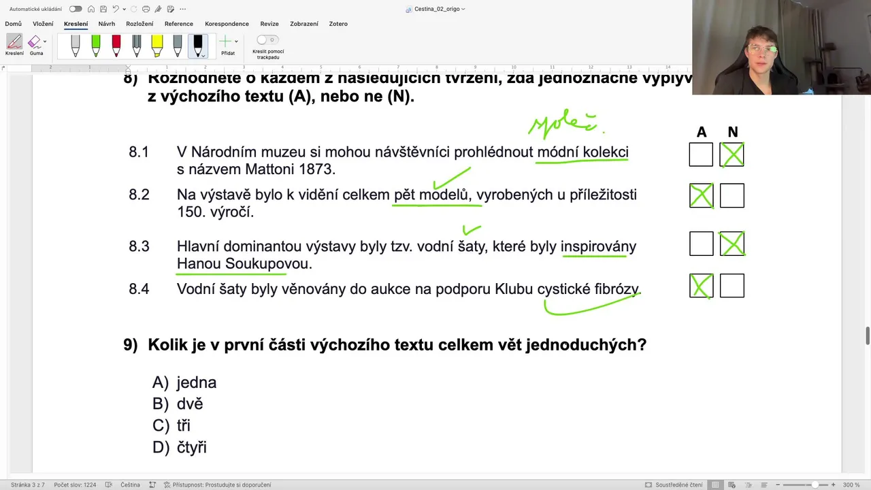Viewport: 871px width, 490px height.
Task: Click answer option 'A) jedna'
Action: coord(184,382)
